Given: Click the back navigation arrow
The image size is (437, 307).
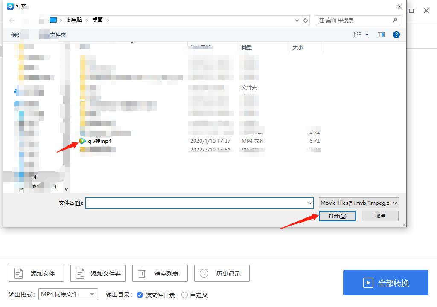Looking at the screenshot, I should click(x=11, y=20).
